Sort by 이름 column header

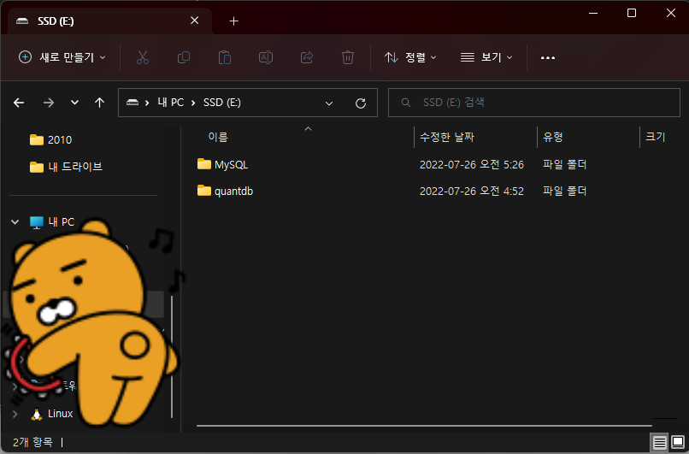[218, 137]
